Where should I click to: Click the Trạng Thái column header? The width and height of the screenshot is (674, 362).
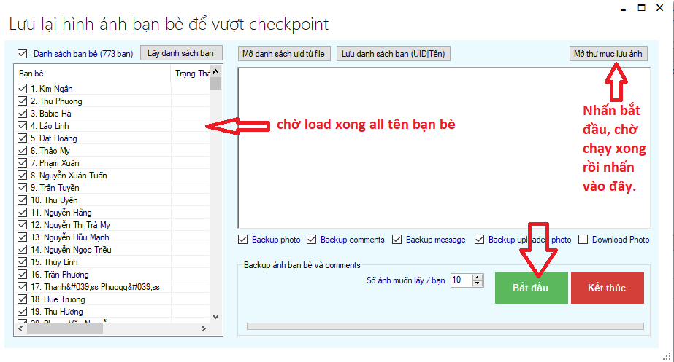(x=191, y=74)
